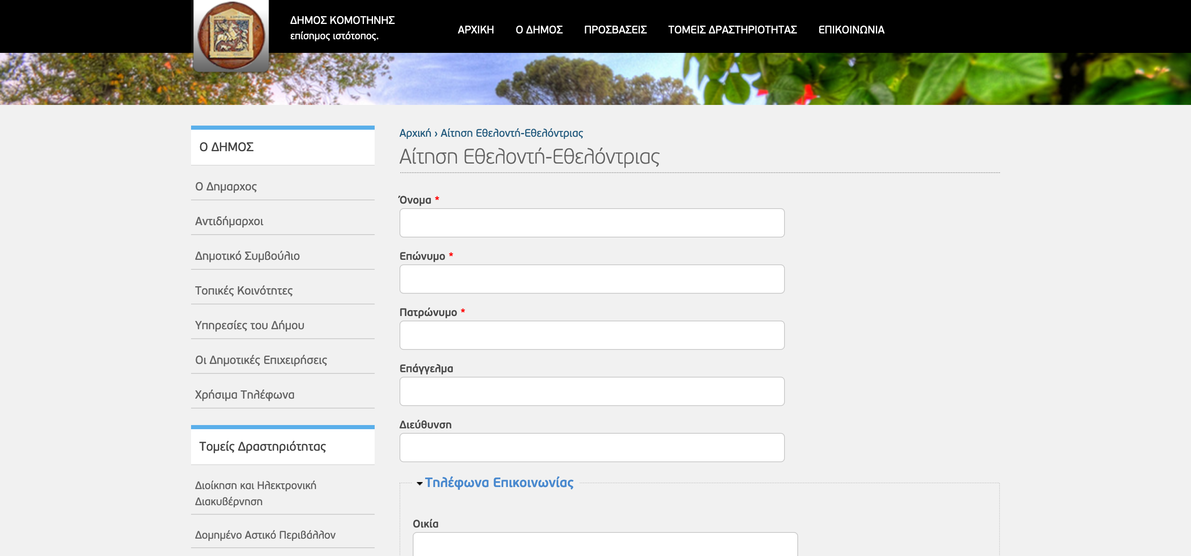Open the Ο Δημαρχος sidebar link
Screen dimensions: 1191x556
[226, 187]
